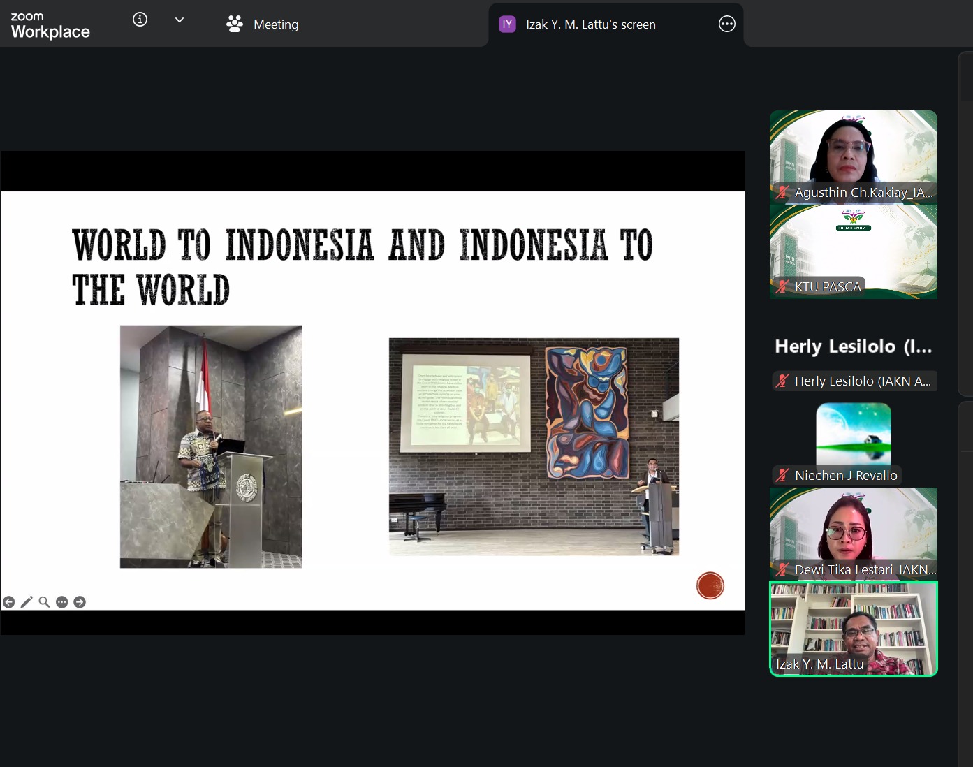Click the Herly Lesilolo participant name label
Image resolution: width=973 pixels, height=767 pixels.
(x=863, y=381)
